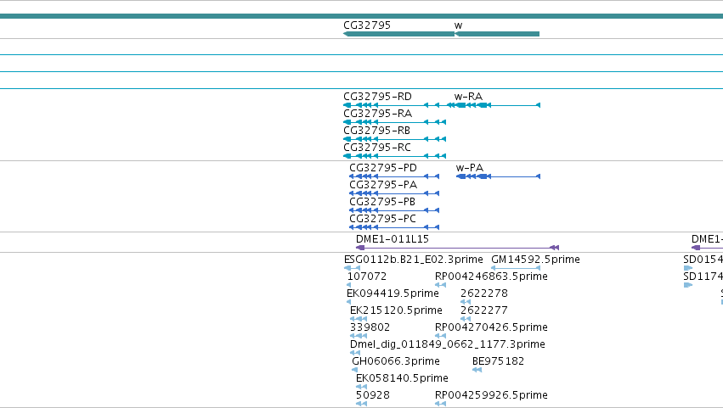Image resolution: width=723 pixels, height=408 pixels.
Task: Click the 50928 feature label
Action: coord(373,395)
